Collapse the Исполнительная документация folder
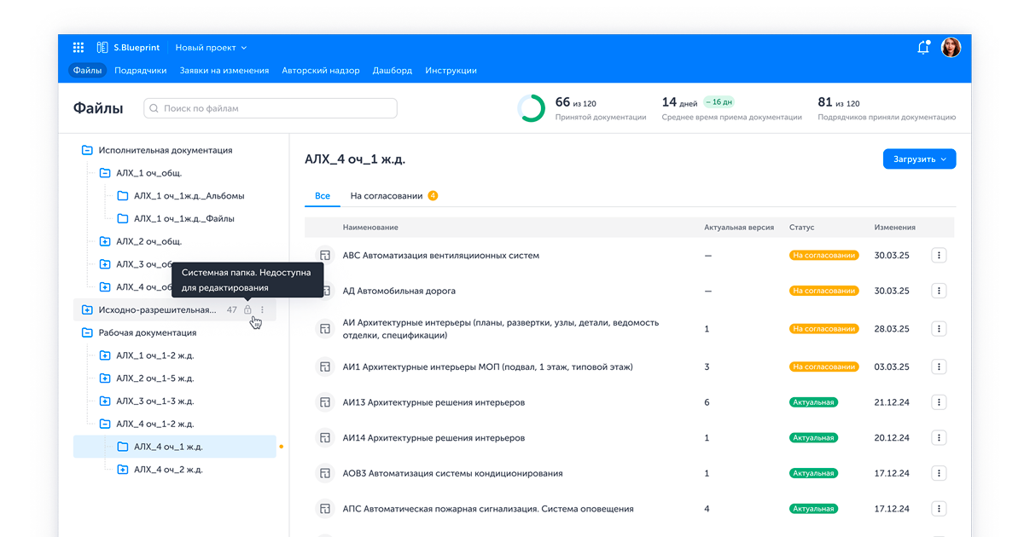The height and width of the screenshot is (537, 1024). tap(87, 150)
